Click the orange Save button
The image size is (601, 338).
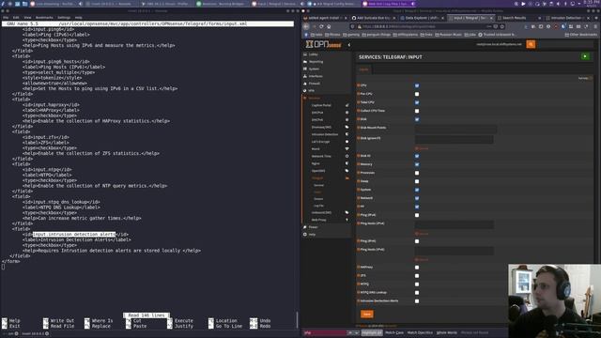click(367, 315)
